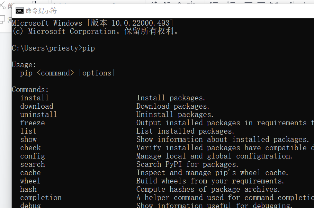Screen dimensions: 314x208
Task: Click the 'config' command name
Action: 33,156
